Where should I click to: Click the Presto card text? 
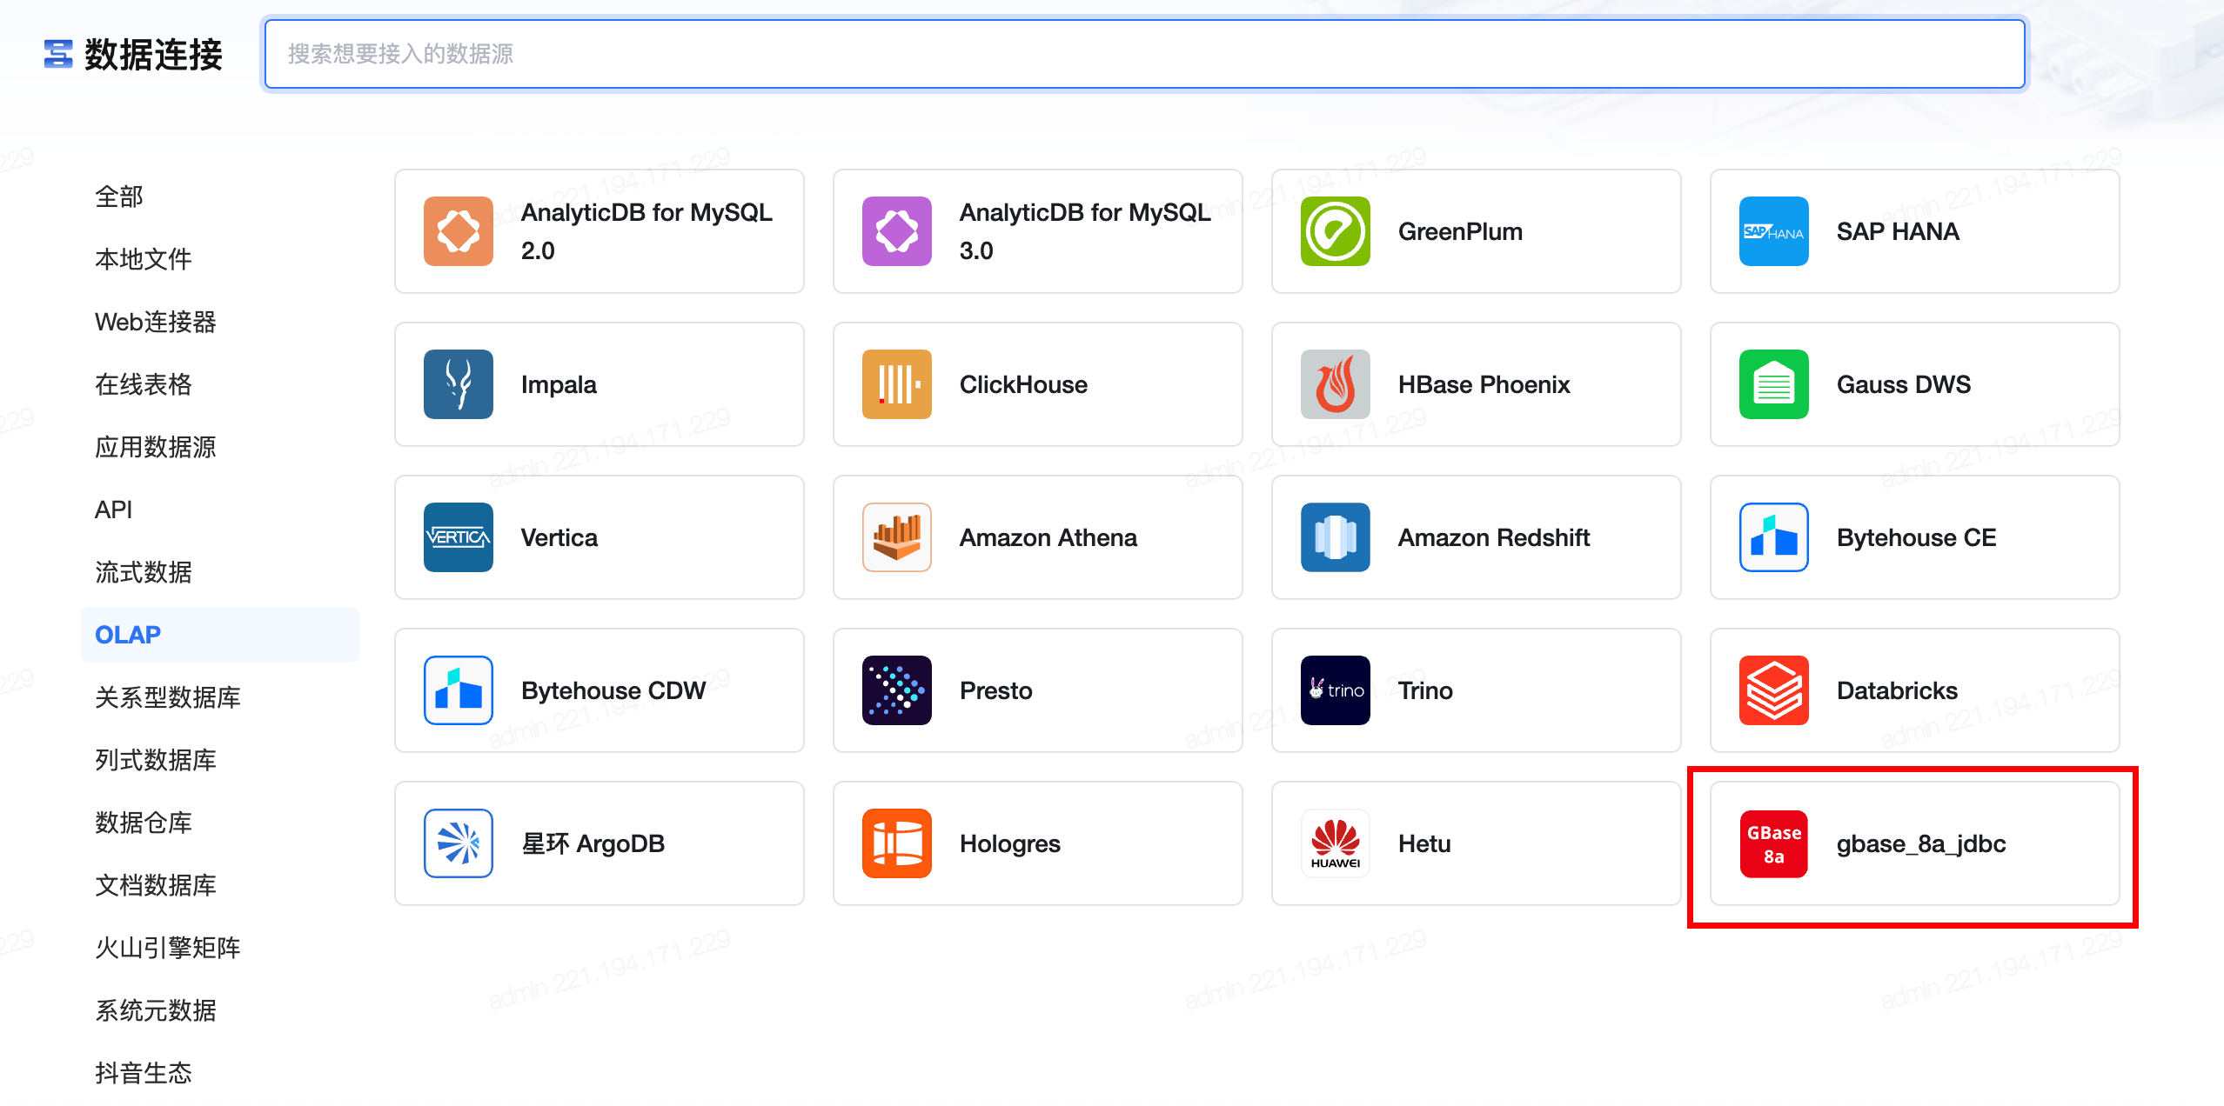(x=995, y=690)
